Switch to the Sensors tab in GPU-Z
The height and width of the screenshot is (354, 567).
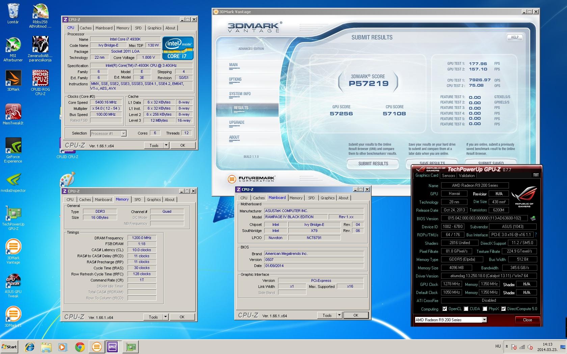[449, 175]
